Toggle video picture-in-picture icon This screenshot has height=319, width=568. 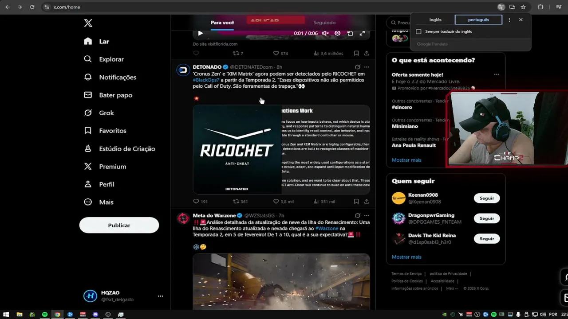pyautogui.click(x=350, y=33)
